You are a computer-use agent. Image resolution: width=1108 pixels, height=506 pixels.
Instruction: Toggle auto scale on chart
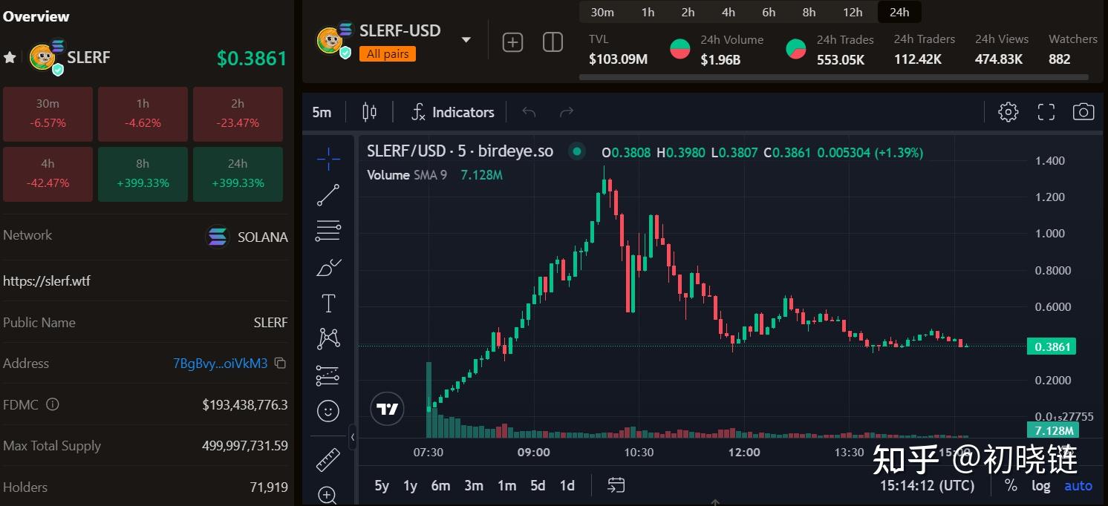point(1078,485)
